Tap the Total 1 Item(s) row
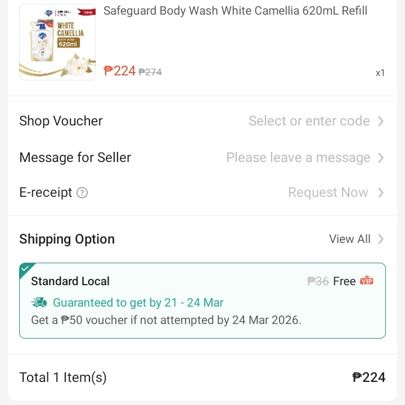 (62, 377)
